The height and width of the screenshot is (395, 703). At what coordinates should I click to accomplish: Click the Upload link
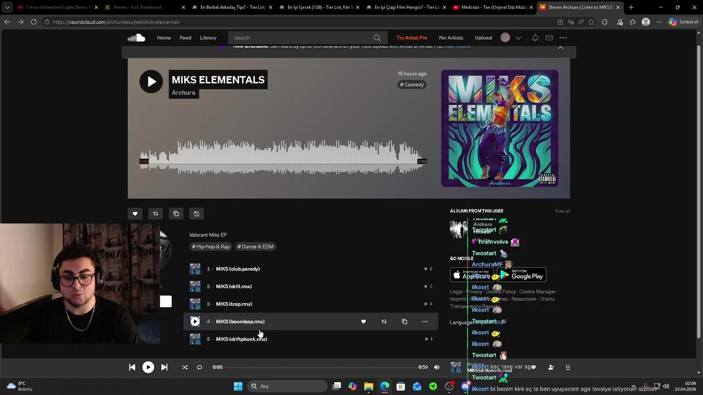click(483, 38)
